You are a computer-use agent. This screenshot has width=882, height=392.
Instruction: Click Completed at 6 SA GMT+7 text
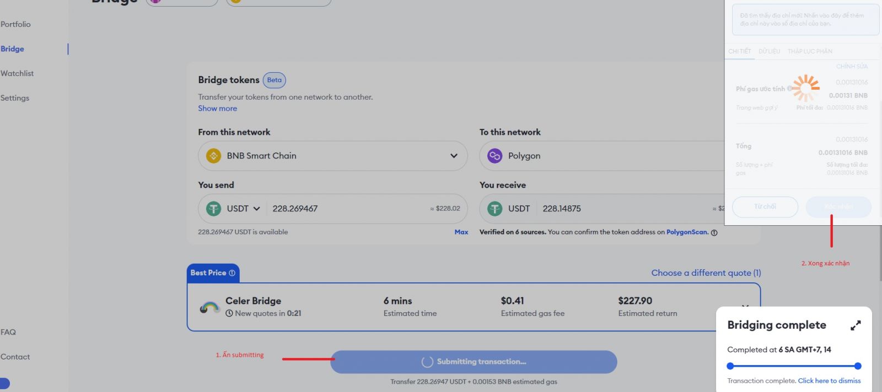coord(779,350)
